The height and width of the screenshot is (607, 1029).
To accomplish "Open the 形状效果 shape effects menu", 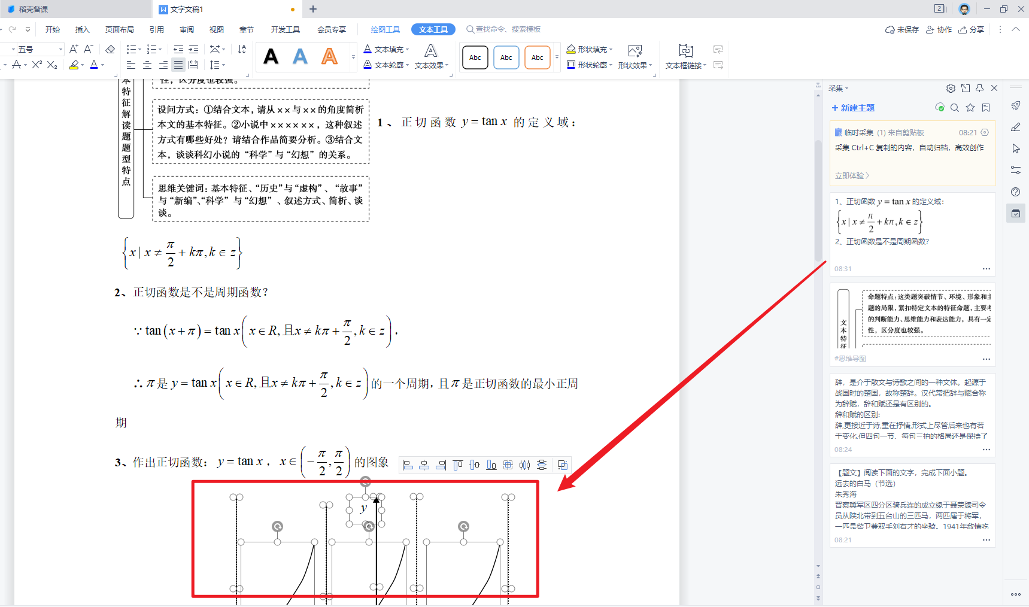I will click(x=635, y=57).
